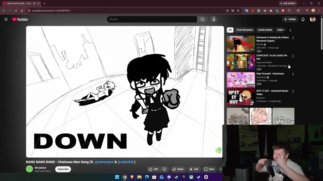
Task: Open the Extensions puzzle piece menu
Action: (289, 11)
